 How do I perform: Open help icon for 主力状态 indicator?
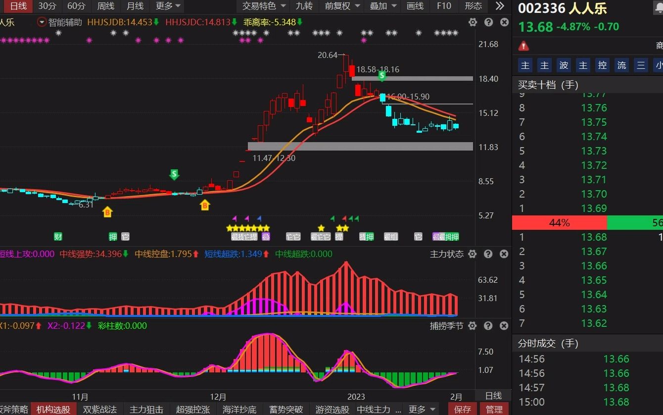488,254
